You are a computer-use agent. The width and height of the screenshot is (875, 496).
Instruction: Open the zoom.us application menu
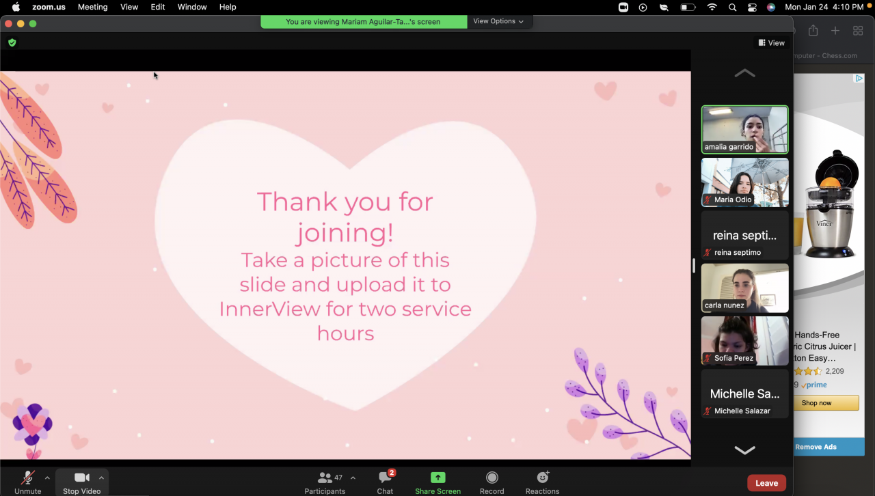[50, 7]
